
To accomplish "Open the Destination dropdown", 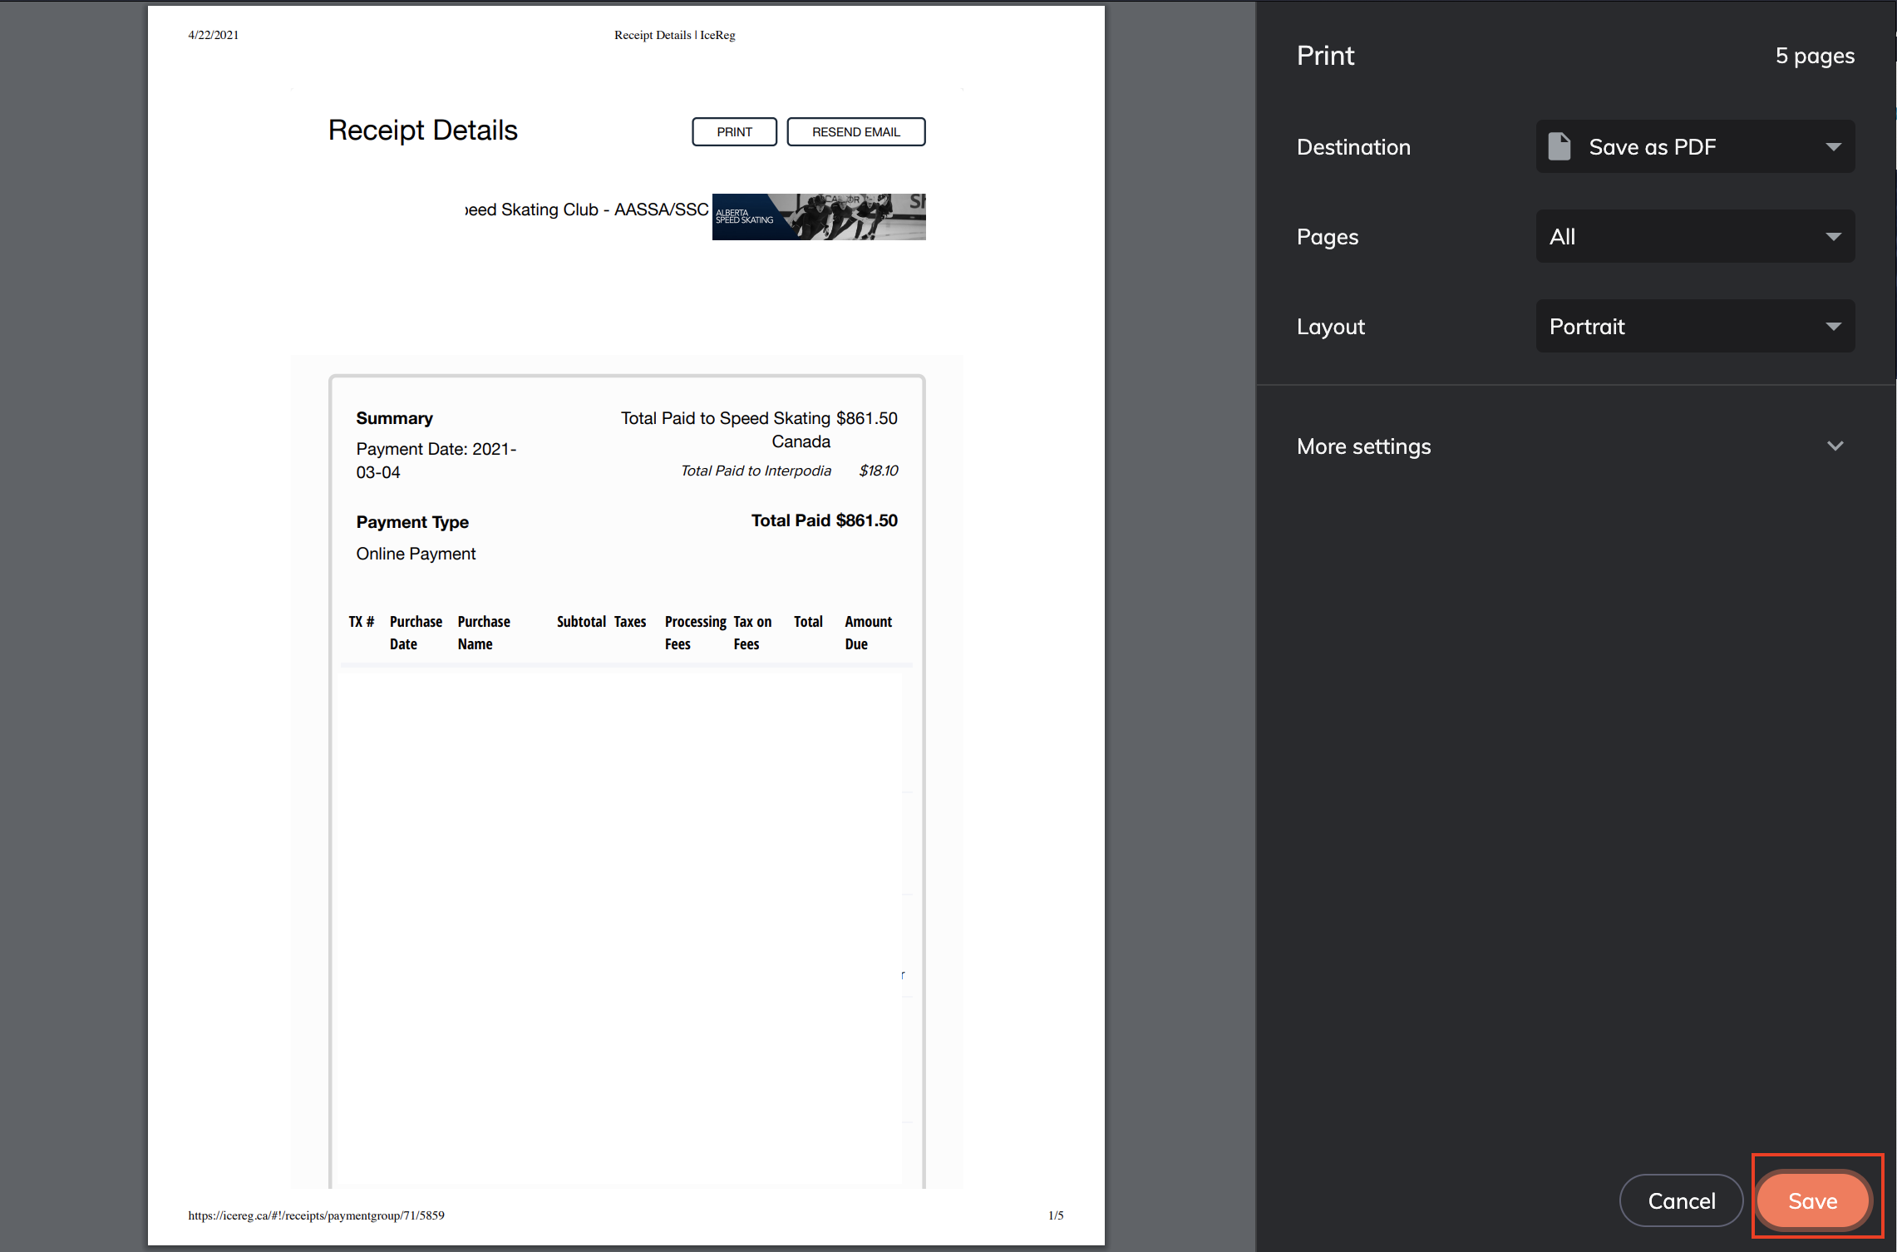I will click(1694, 147).
